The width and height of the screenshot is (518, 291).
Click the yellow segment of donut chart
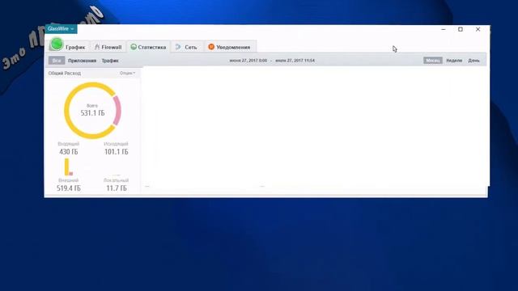point(67,111)
